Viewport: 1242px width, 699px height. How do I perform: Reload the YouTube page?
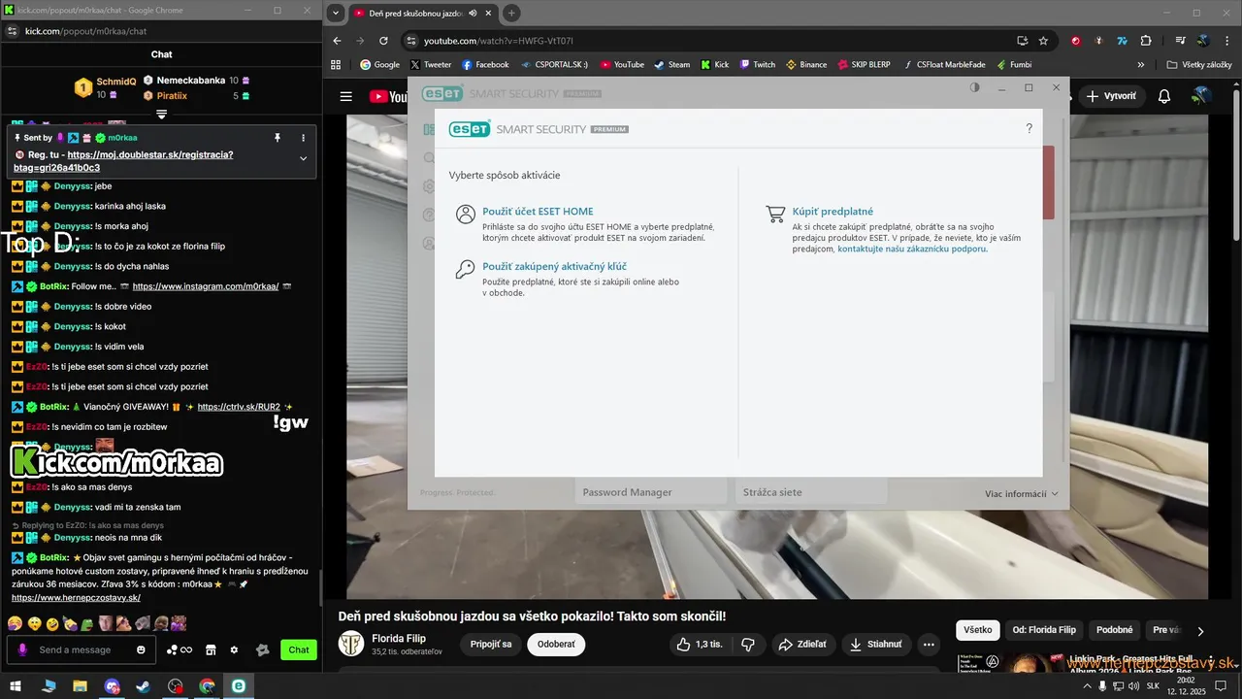click(x=383, y=41)
